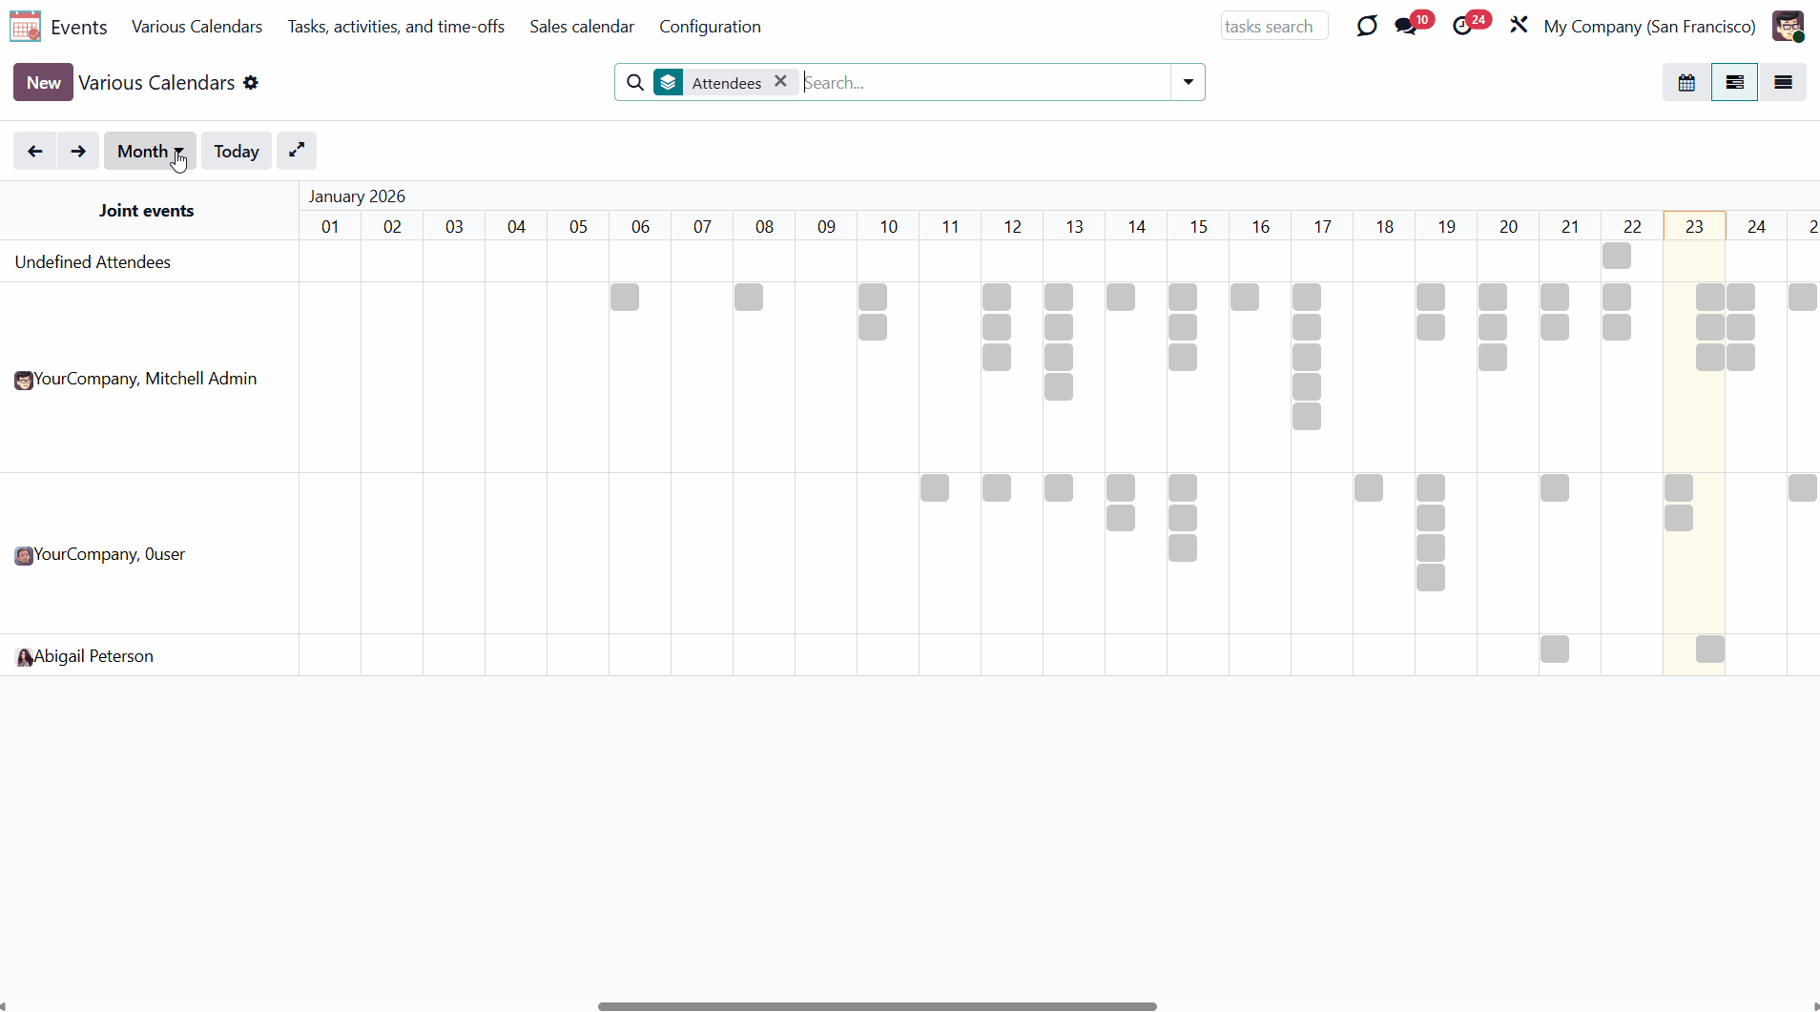Viewport: 1820px width, 1012px height.
Task: Click the settings gear next to Various Calendars
Action: (x=251, y=83)
